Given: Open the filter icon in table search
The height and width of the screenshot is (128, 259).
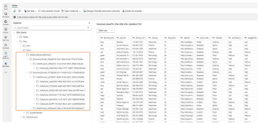Looking at the screenshot, I should pyautogui.click(x=88, y=28).
